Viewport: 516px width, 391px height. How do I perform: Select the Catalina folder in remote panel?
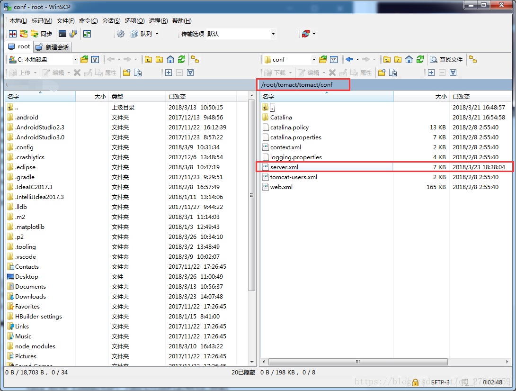tap(385, 117)
